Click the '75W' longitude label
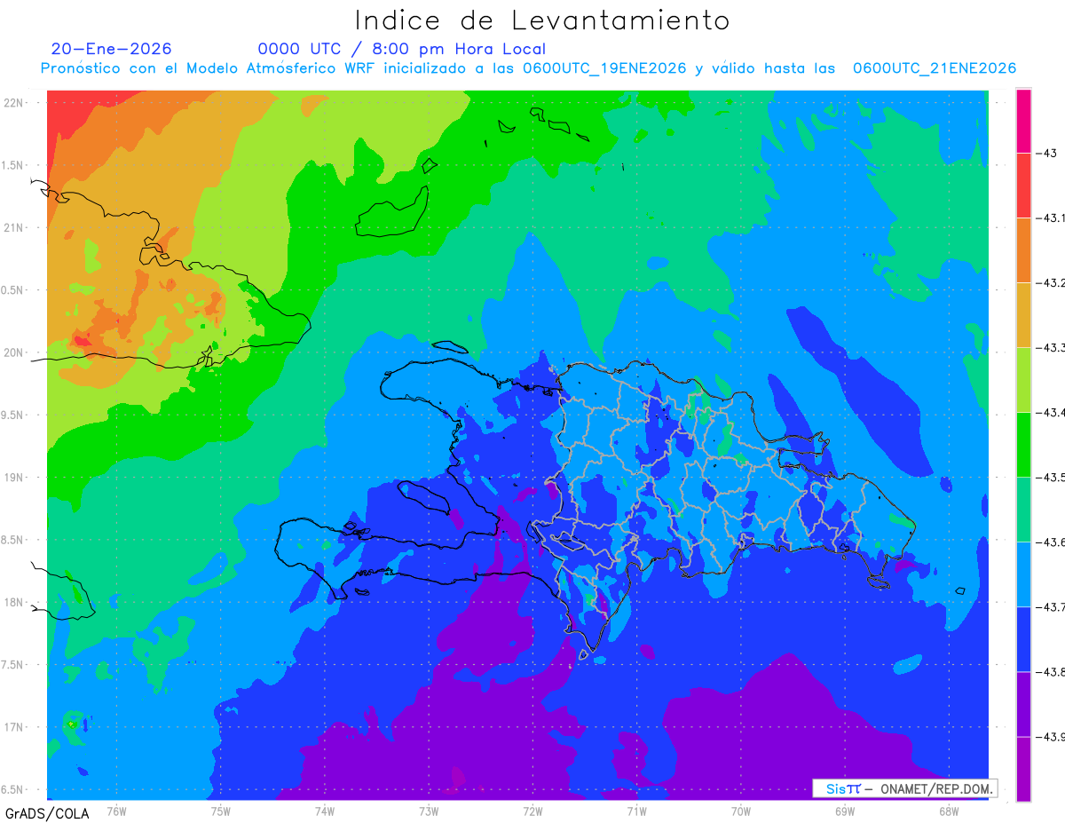This screenshot has height=823, width=1065. pyautogui.click(x=221, y=811)
